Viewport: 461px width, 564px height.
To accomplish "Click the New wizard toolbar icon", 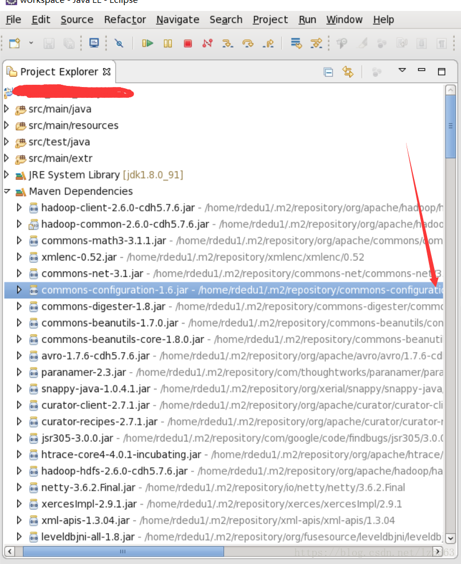I will pyautogui.click(x=14, y=44).
